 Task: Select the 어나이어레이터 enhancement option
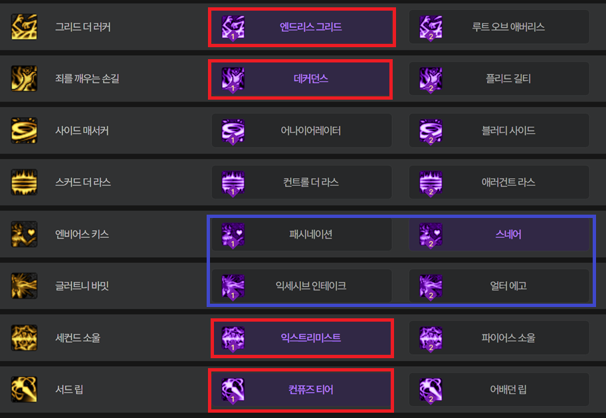310,130
